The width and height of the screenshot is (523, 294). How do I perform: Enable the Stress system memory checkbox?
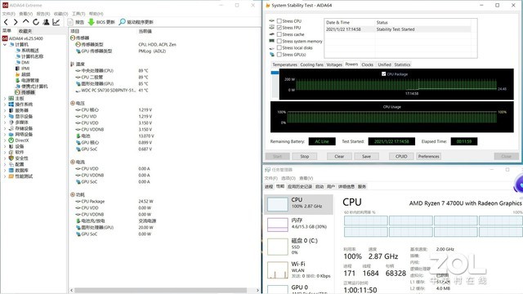(279, 41)
